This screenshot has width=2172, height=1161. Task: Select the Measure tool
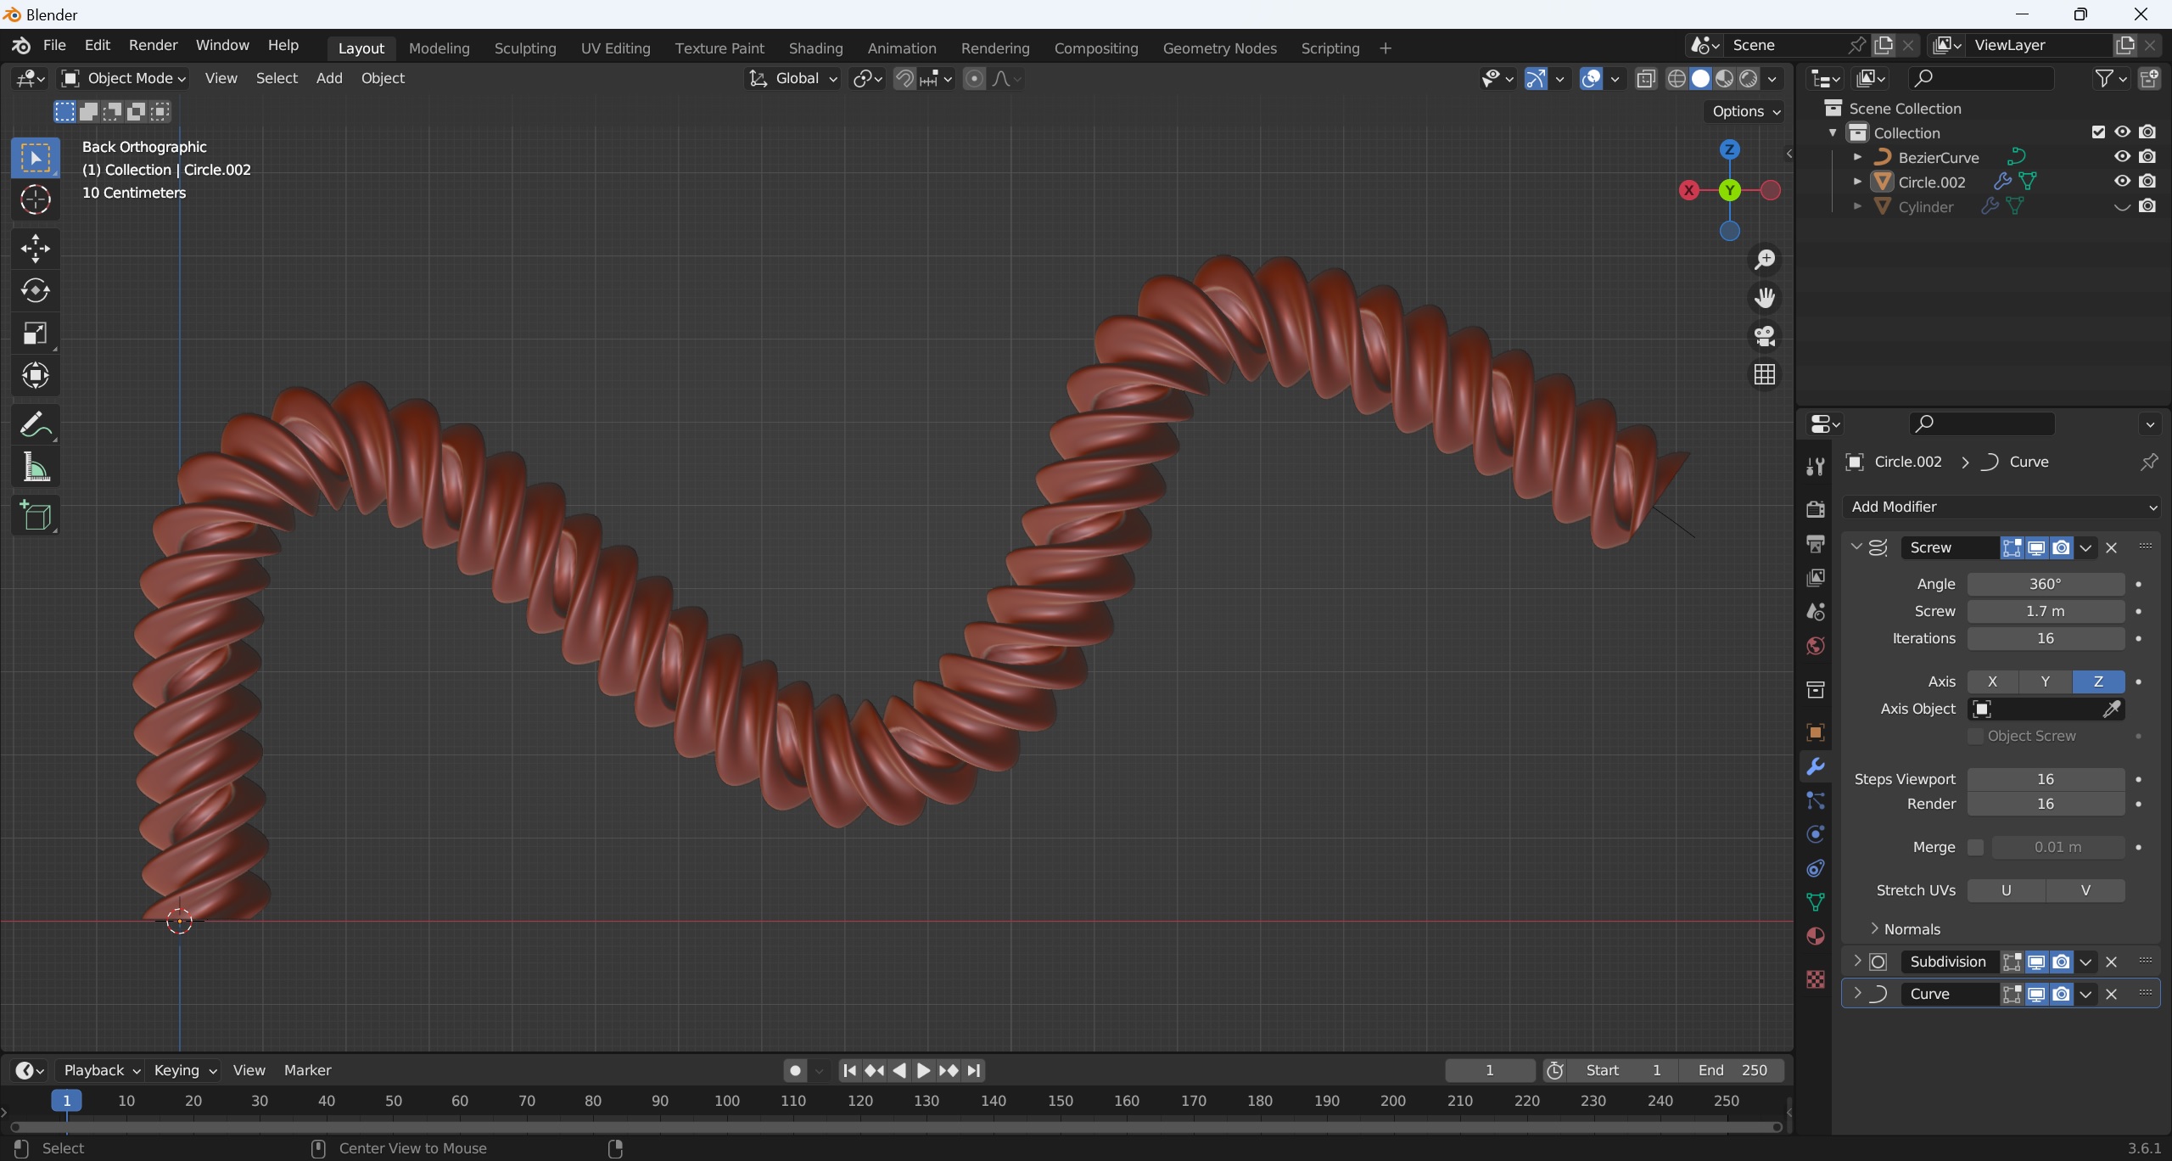[36, 467]
